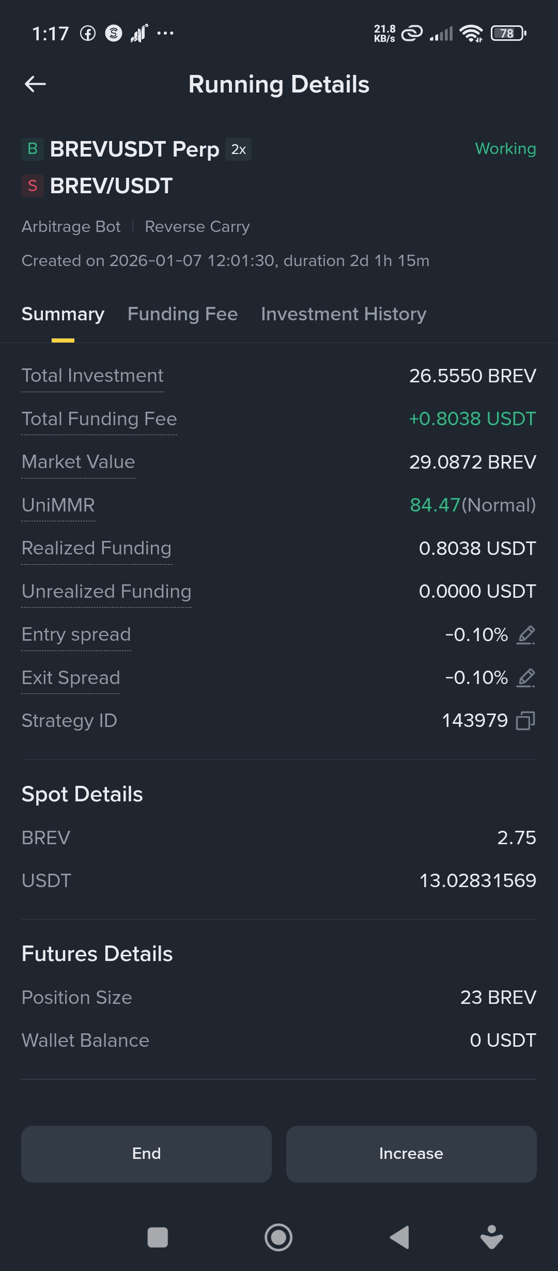Viewport: 558px width, 1271px height.
Task: Edit the Exit Spread pencil icon
Action: point(526,677)
